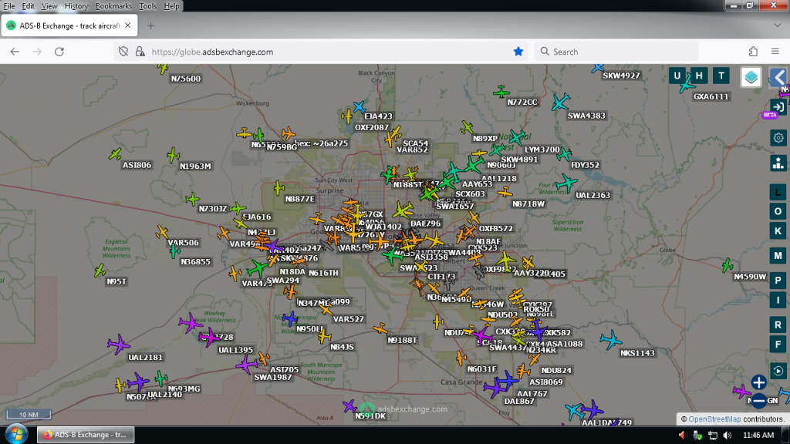This screenshot has height=444, width=790.
Task: Select aircraft SWA4383 plane icon
Action: [560, 103]
